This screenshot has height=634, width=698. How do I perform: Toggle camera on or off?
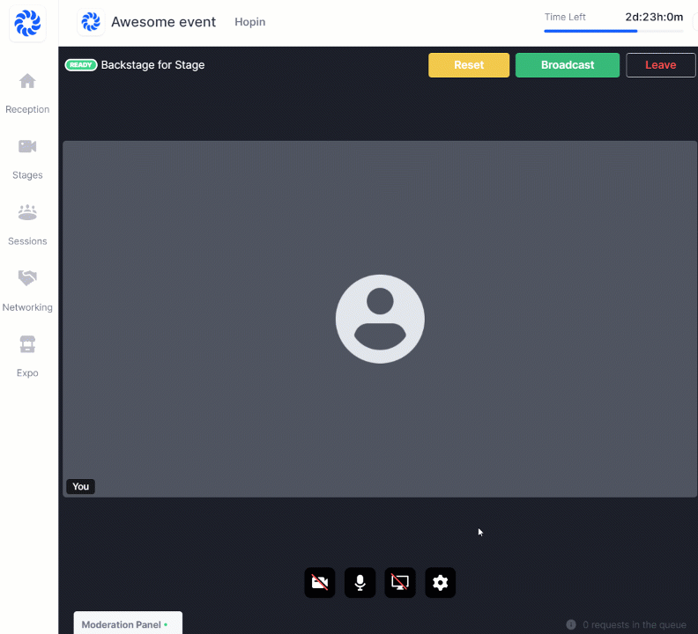coord(320,583)
